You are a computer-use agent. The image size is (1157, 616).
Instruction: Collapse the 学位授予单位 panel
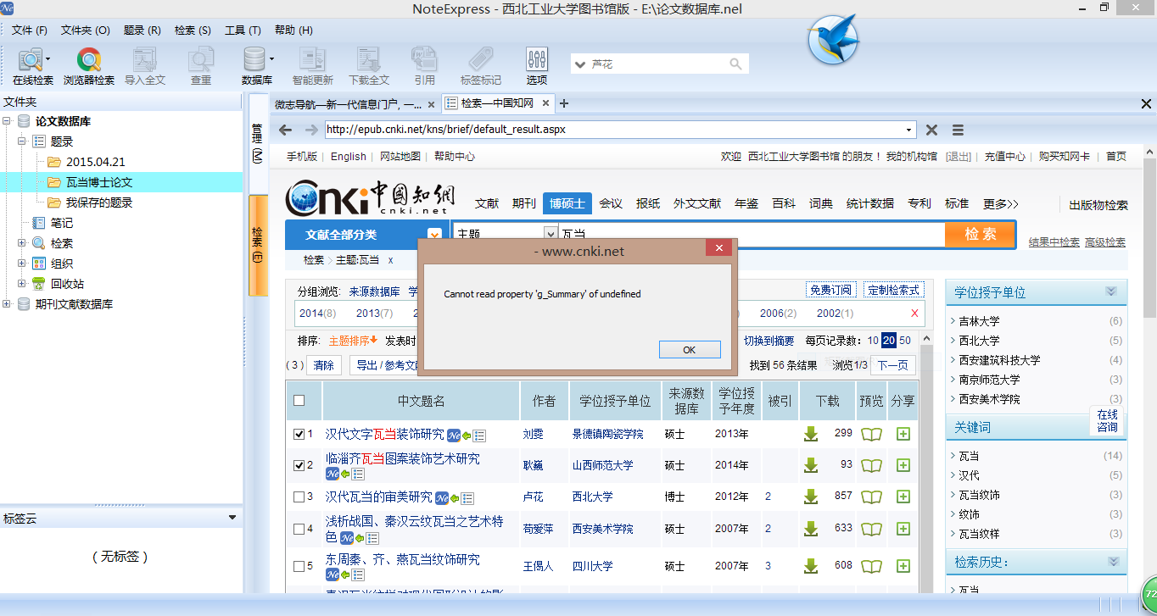[x=1111, y=291]
